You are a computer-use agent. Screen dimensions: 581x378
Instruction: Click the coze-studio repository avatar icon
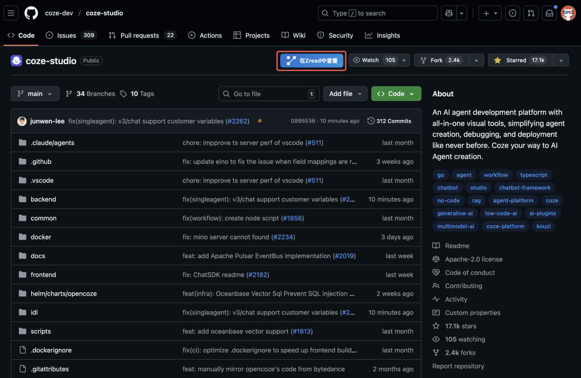click(x=16, y=60)
